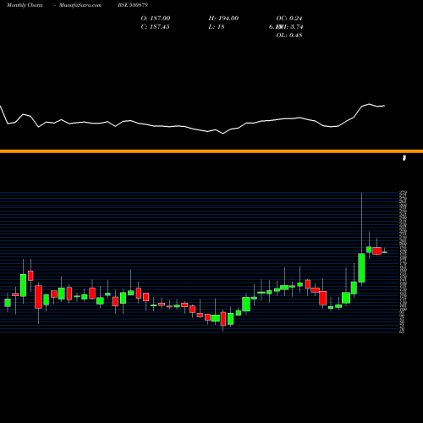Click the "OC: 0.24" value

coord(289,19)
